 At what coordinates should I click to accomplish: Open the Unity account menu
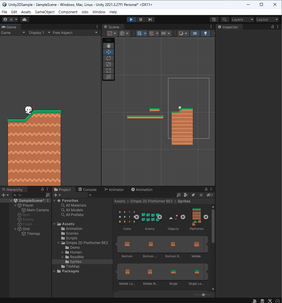[x=10, y=19]
